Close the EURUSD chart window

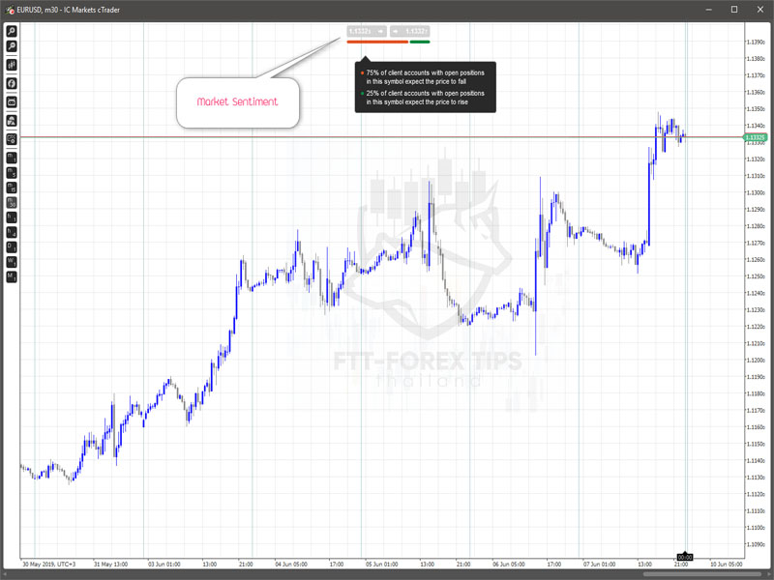pos(760,10)
